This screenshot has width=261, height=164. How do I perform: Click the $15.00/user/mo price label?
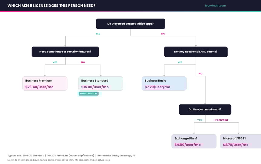(x=95, y=87)
